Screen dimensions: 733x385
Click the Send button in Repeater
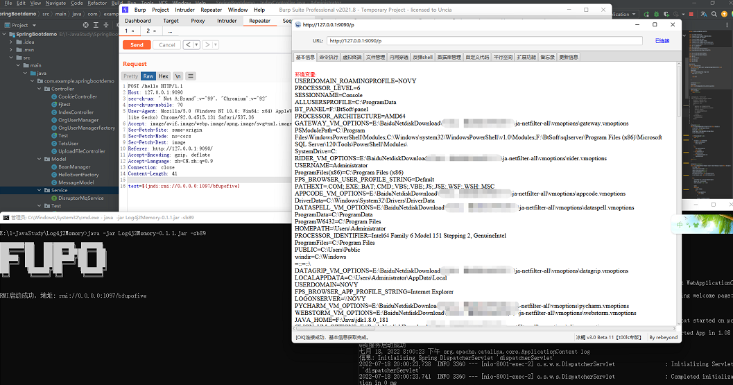click(137, 45)
